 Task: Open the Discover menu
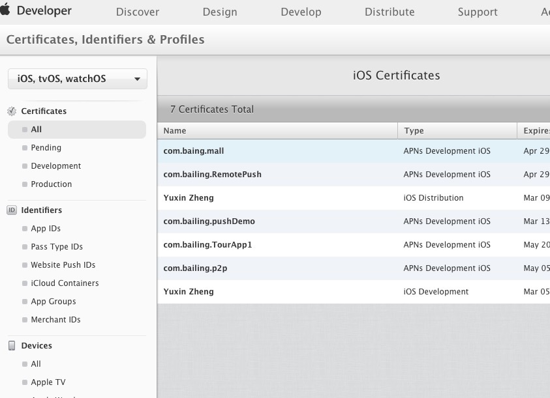point(138,12)
